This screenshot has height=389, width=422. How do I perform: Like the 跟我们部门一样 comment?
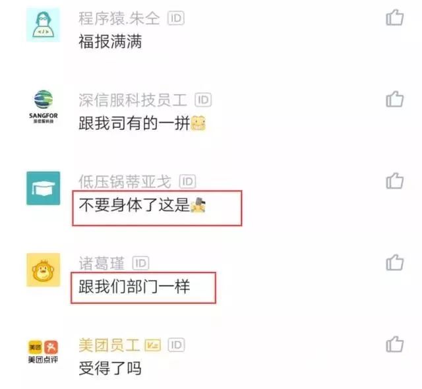tap(394, 262)
